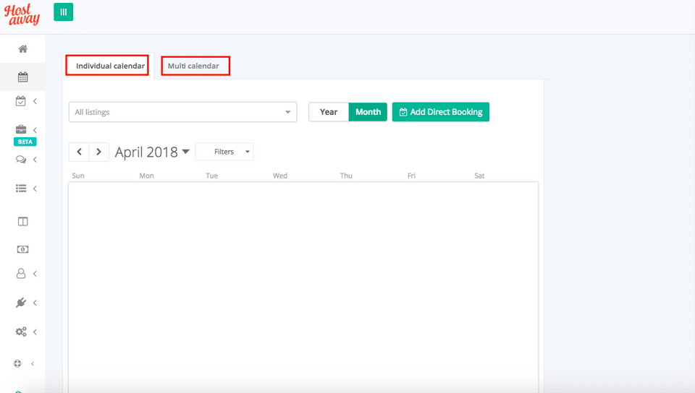Expand chevron beside gears icon
Viewport: 695px width, 393px height.
point(35,332)
